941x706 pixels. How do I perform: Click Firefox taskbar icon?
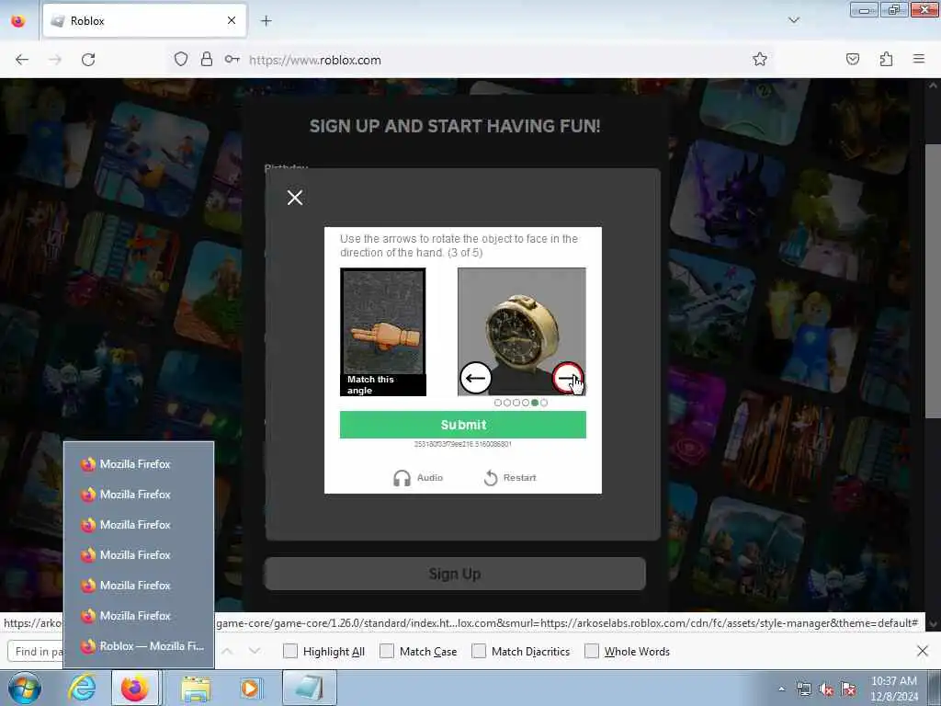[135, 688]
